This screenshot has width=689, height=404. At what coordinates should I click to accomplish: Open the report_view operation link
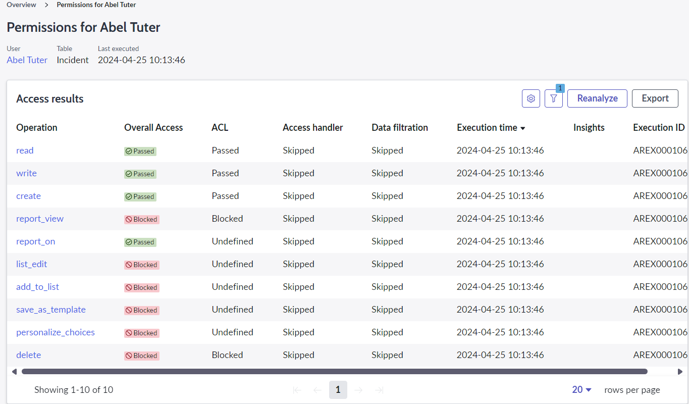(x=40, y=219)
